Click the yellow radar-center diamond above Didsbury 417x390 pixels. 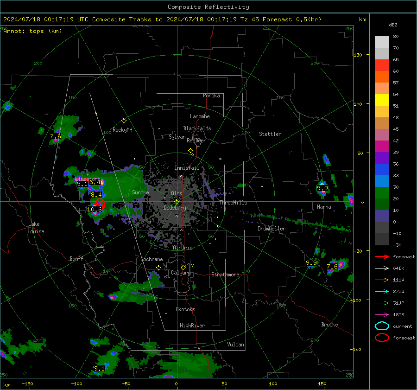(177, 202)
